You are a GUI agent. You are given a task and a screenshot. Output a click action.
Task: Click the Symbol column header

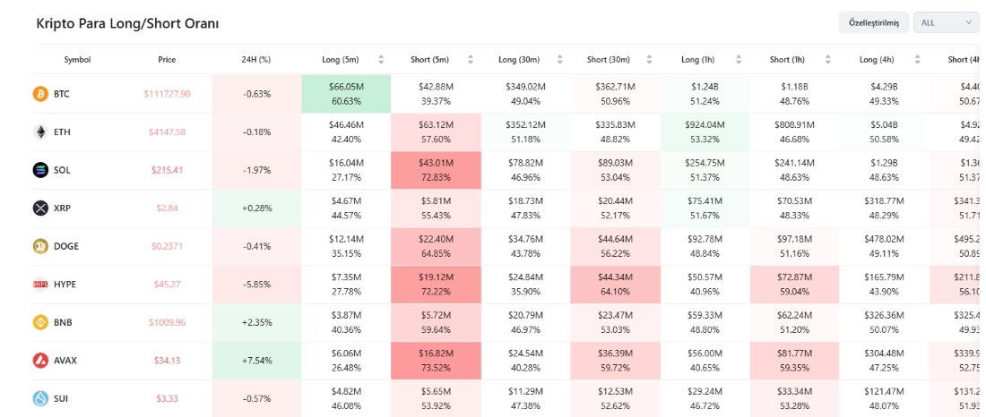click(x=77, y=60)
